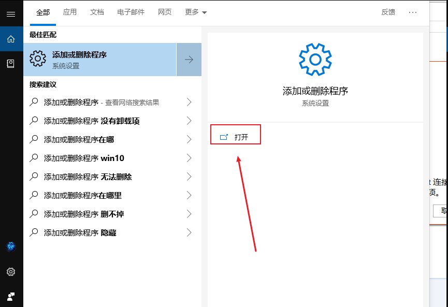Viewport: 448px width, 307px height.
Task: Open Settings via the sidebar gear icon
Action: point(11,271)
